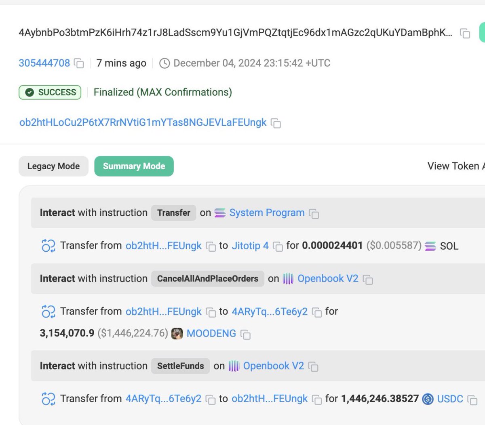Copy ob2htH...FEUngk recipient in USDC transfer
This screenshot has width=485, height=425.
coord(317,400)
